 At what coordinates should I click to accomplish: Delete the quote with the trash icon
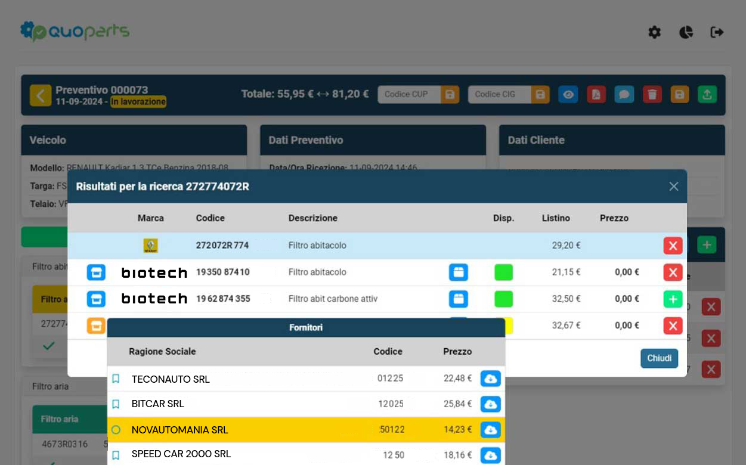pyautogui.click(x=652, y=94)
